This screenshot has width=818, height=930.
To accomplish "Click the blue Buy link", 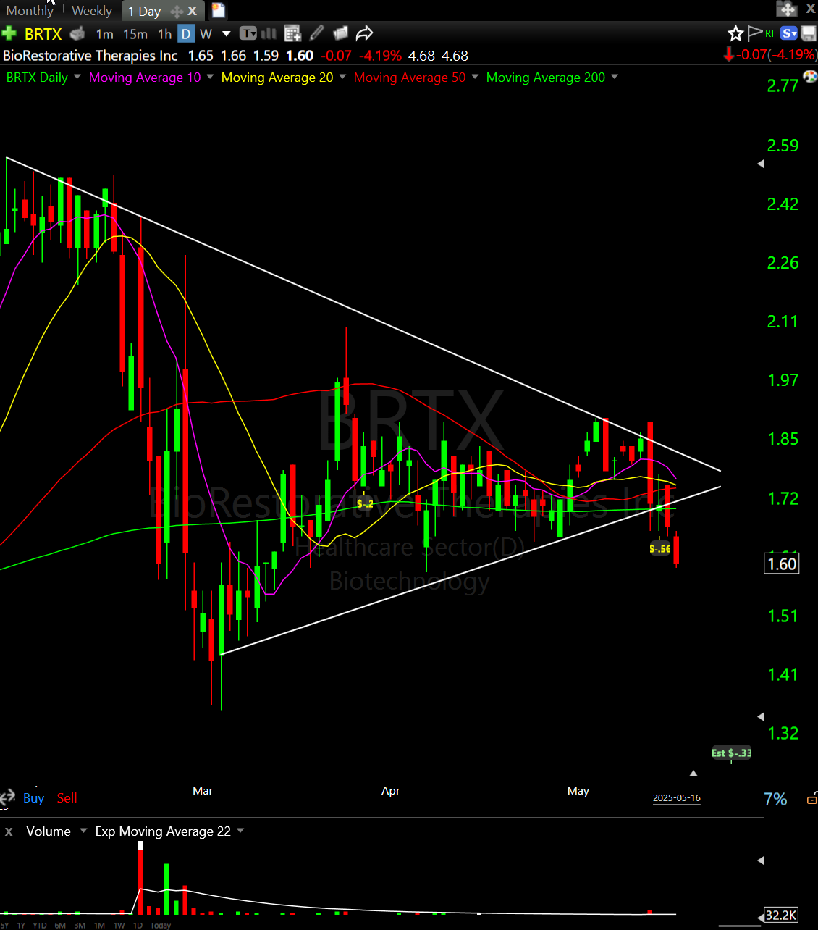I will click(x=33, y=798).
